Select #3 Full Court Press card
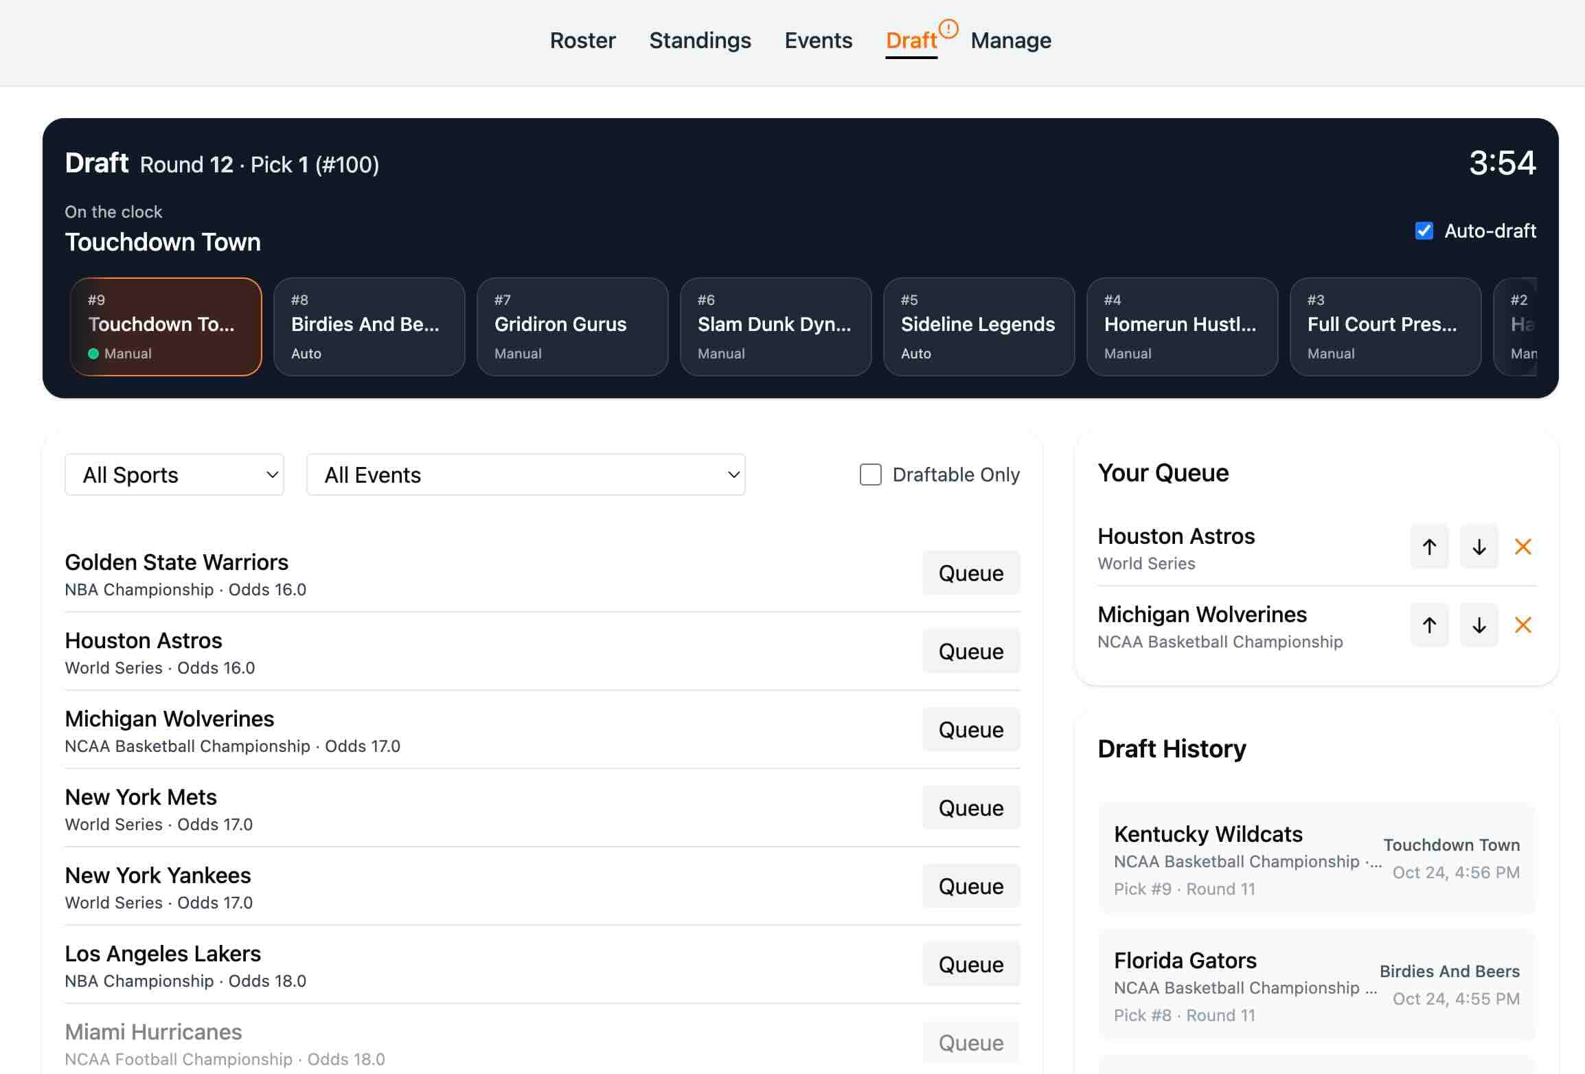 [x=1385, y=327]
